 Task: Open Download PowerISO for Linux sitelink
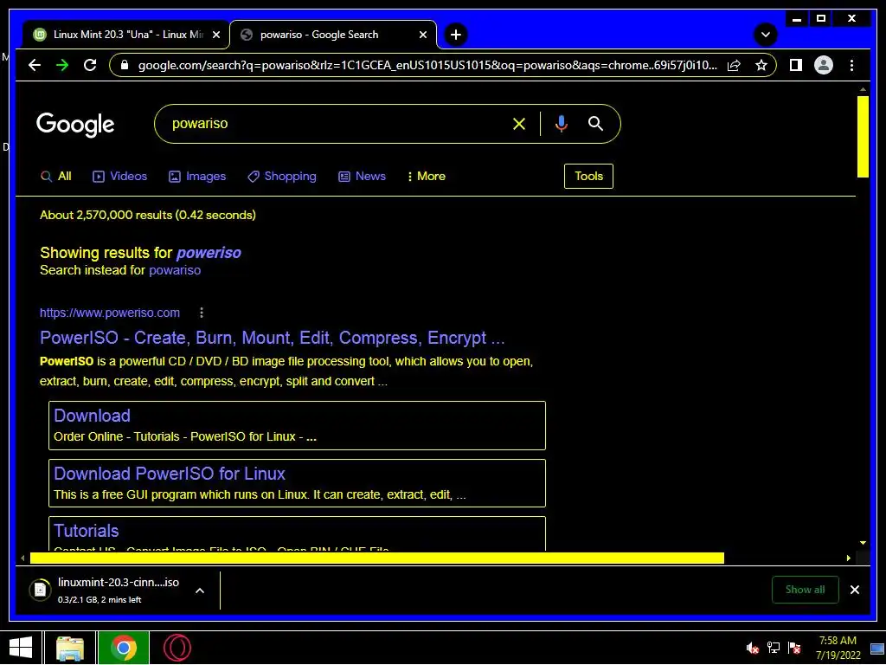(x=170, y=474)
